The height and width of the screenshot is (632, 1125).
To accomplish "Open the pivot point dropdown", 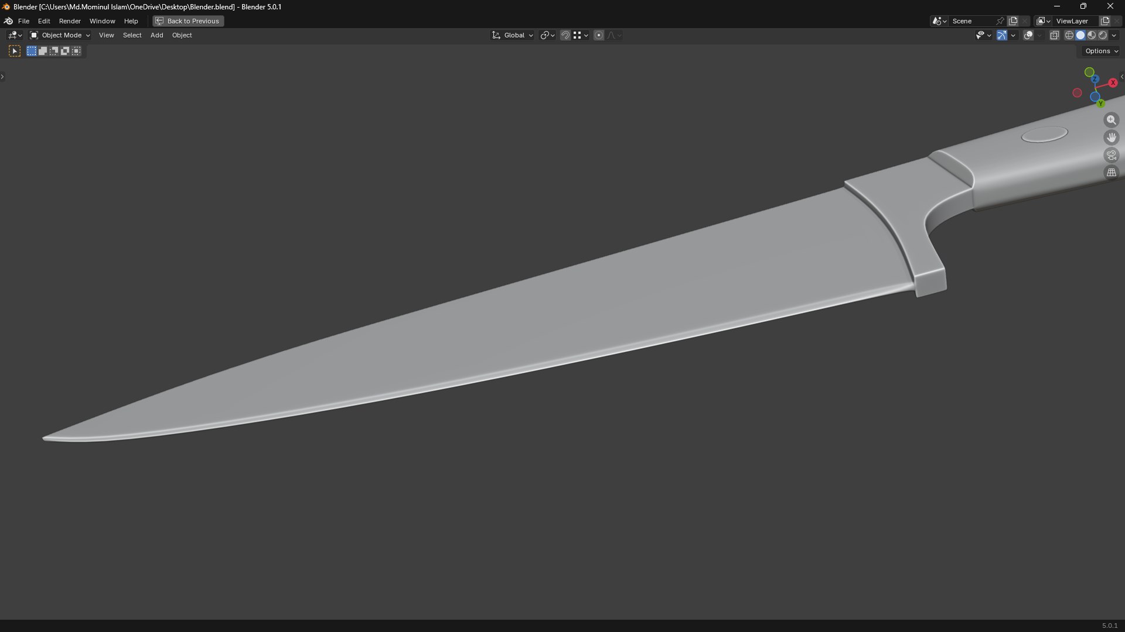I will click(x=547, y=36).
